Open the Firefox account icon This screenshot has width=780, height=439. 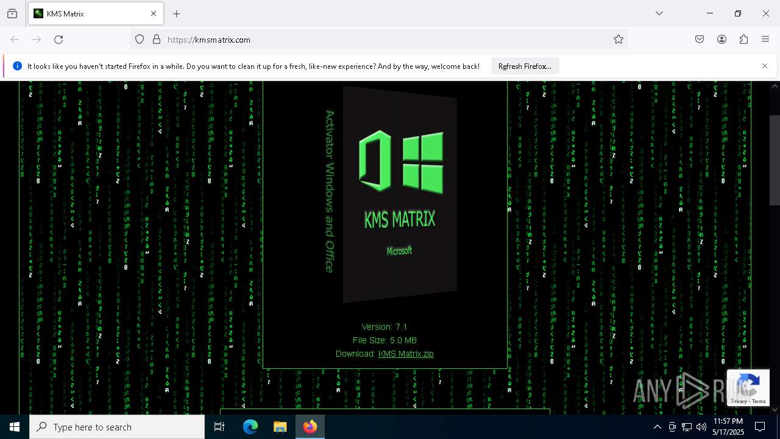click(721, 40)
